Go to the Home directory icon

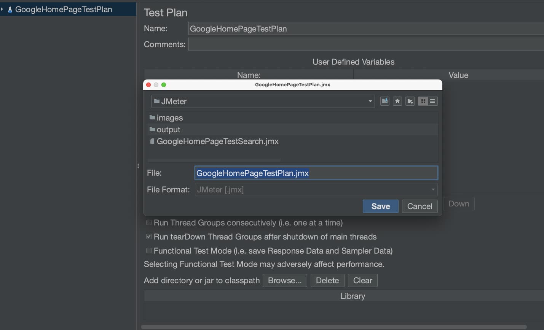397,101
